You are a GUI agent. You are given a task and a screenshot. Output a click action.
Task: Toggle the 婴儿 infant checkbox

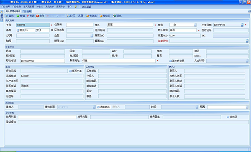[18, 30]
